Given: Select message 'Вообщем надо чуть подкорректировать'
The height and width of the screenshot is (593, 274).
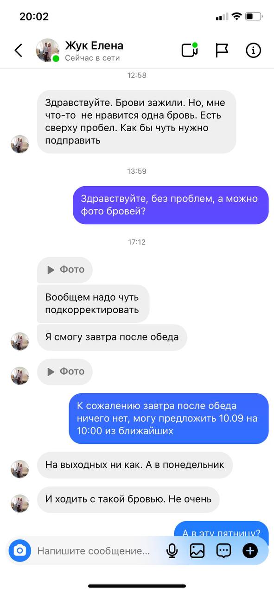Looking at the screenshot, I should tap(93, 303).
